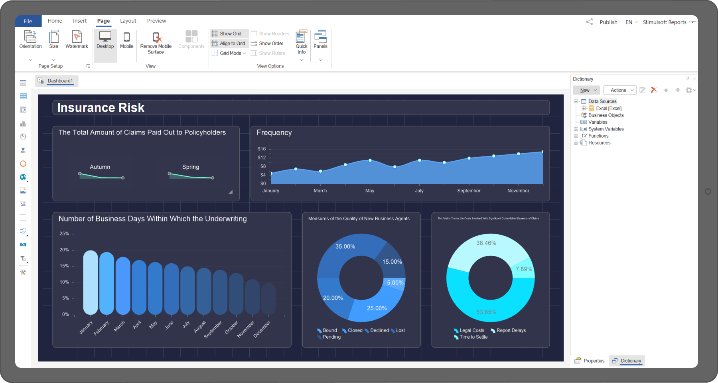Switch to the Layout ribbon tab

[x=128, y=21]
